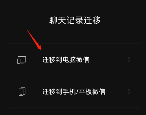Open the right arrow at the end of the PC migration row

coord(129,60)
